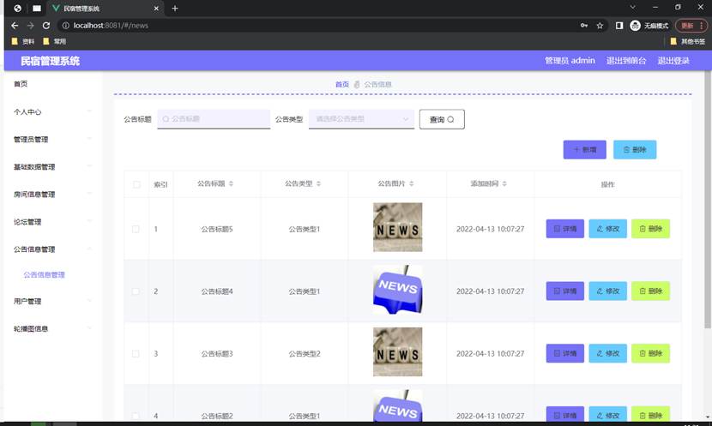
Task: Check the checkbox for row 公告标题5
Action: (136, 229)
